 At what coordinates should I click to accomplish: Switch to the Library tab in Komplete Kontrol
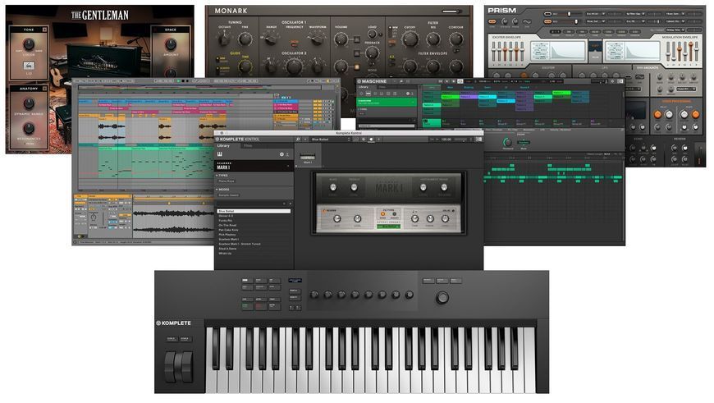223,146
